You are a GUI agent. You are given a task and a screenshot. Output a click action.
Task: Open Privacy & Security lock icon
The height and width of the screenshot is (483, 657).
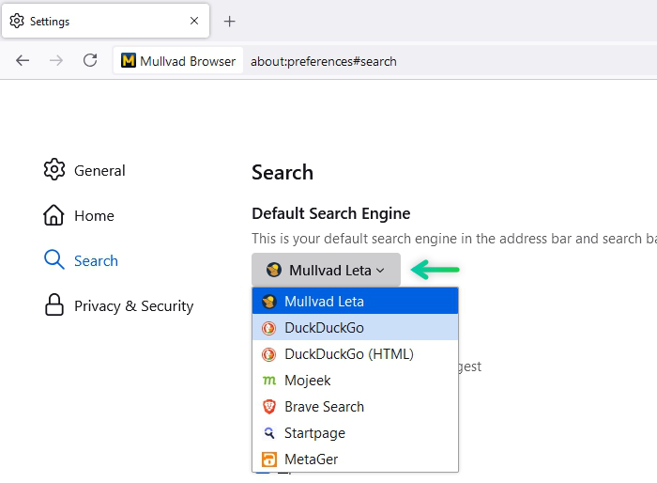click(54, 304)
